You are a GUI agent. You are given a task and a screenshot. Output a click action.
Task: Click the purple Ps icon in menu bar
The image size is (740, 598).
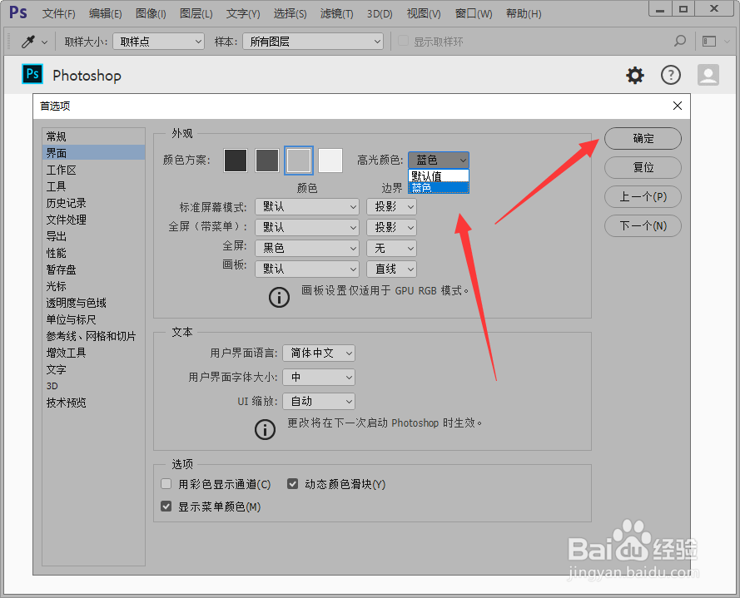[18, 12]
